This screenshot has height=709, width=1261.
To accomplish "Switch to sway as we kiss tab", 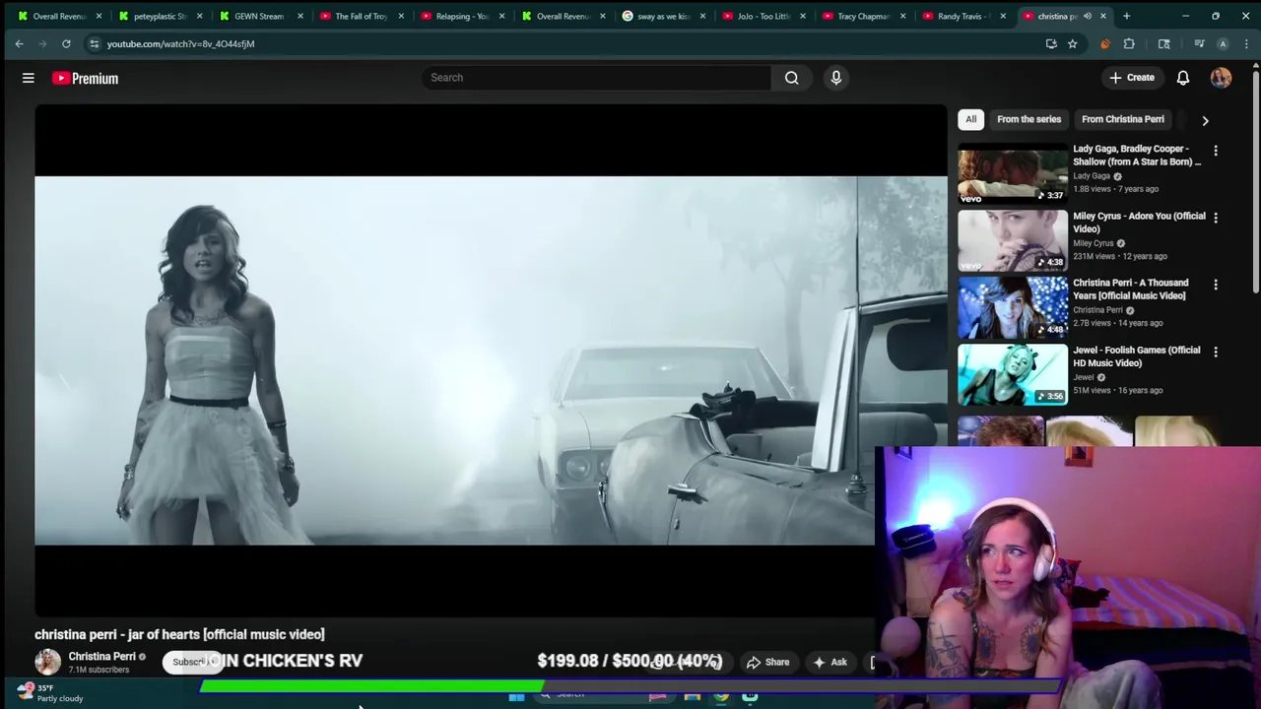I will pos(661,16).
